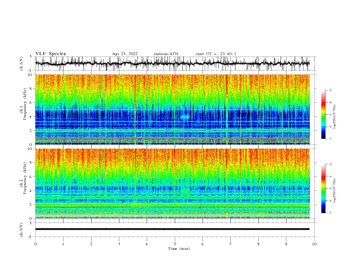This screenshot has height=274, width=354.
Task: Click the "-5" voltage tick on ch.3(V) axis
Action: pos(30,237)
